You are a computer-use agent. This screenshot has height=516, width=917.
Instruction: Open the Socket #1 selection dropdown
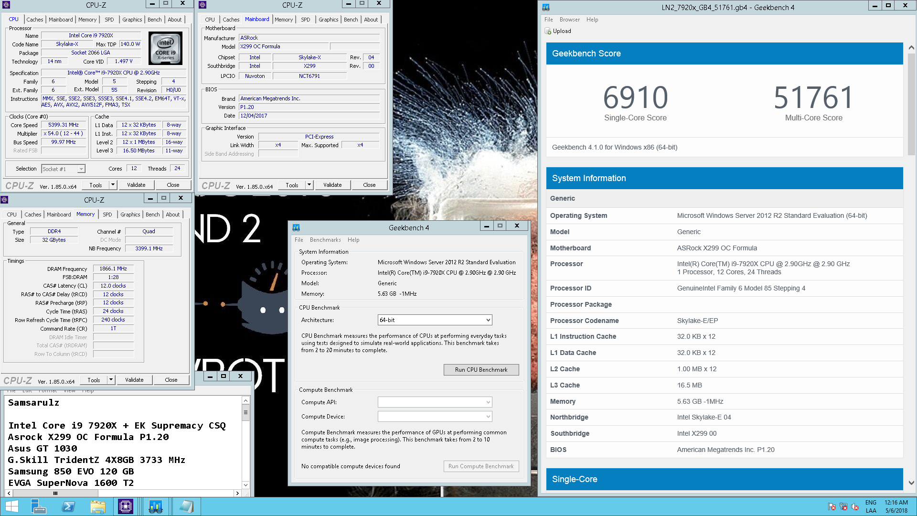(63, 169)
